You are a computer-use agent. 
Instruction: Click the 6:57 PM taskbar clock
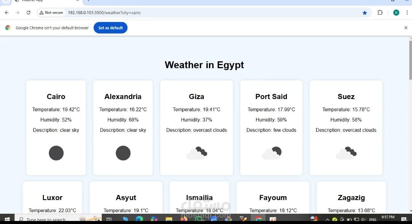(388, 217)
